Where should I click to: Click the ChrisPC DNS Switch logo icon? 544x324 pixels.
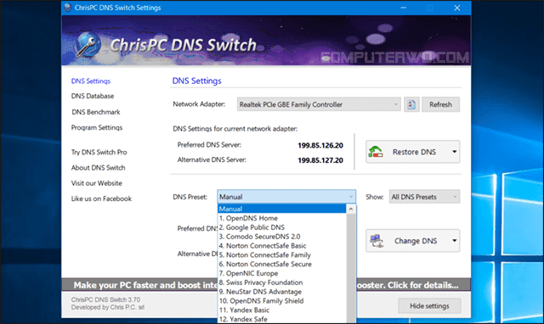point(88,45)
